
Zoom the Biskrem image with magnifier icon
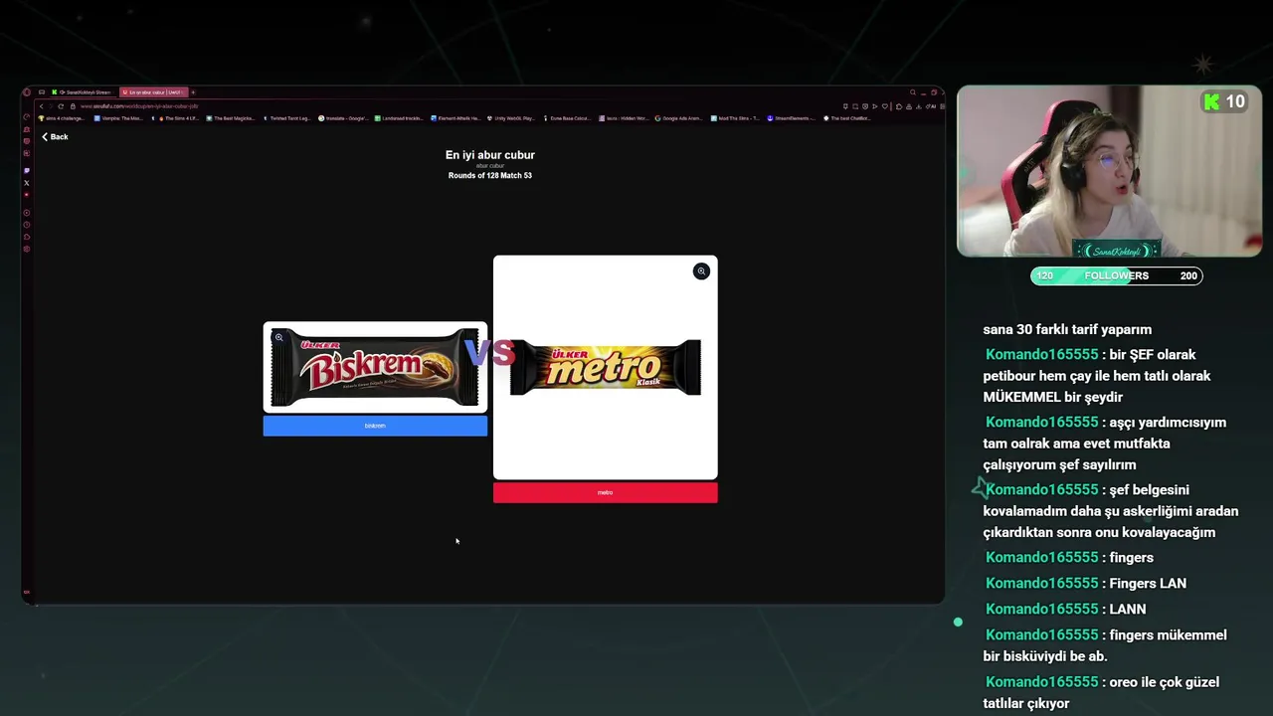point(279,338)
